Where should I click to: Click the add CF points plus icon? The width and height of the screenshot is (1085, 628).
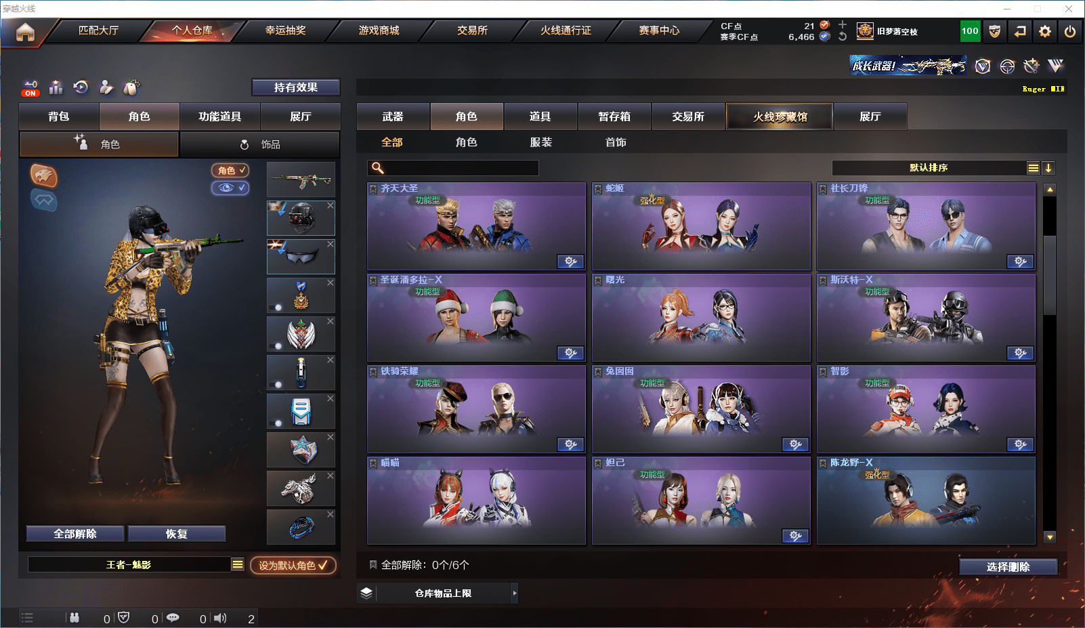(843, 24)
